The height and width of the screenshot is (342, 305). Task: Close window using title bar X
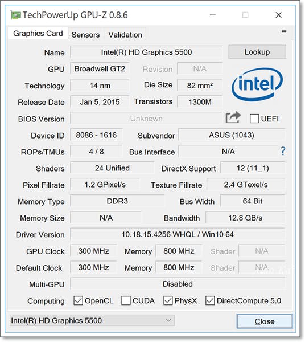click(278, 15)
